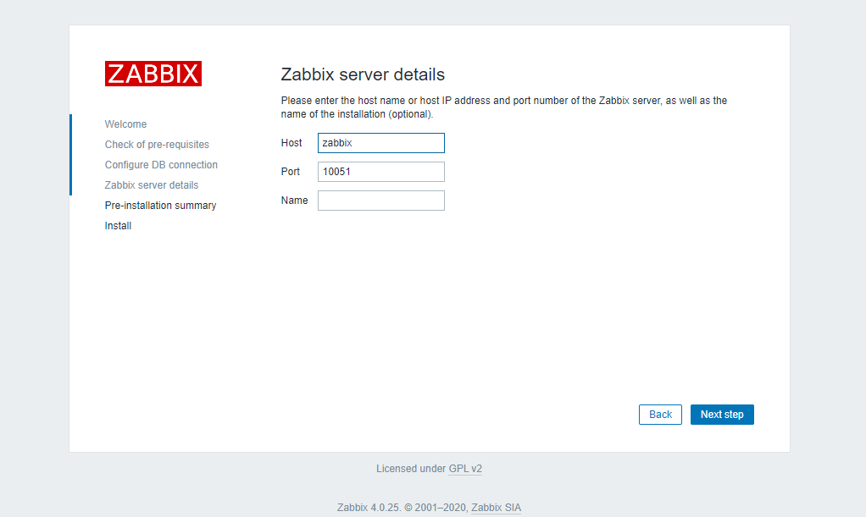The height and width of the screenshot is (517, 866).
Task: Select Pre-installation summary step
Action: tap(160, 206)
